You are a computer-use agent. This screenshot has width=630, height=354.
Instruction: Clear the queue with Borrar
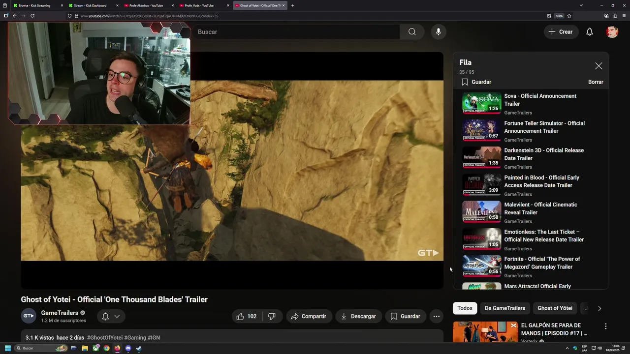coord(596,82)
